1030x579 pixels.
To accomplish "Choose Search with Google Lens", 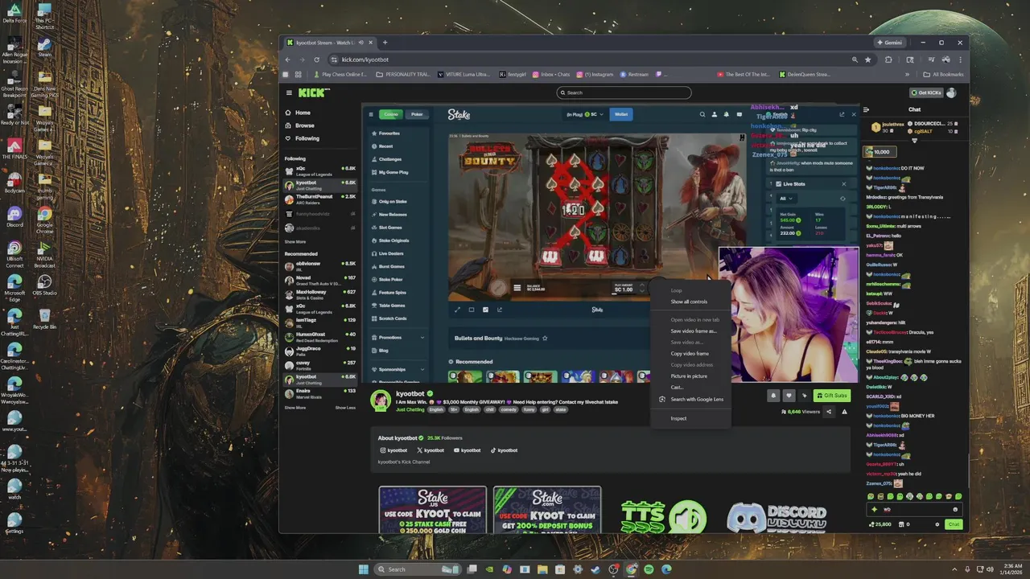I will tap(692, 399).
